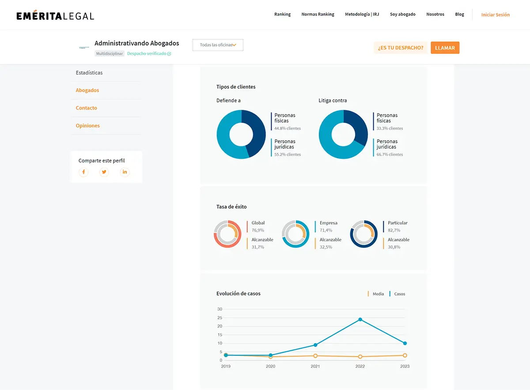Share profile via Twitter icon
This screenshot has width=530, height=390.
tap(104, 172)
